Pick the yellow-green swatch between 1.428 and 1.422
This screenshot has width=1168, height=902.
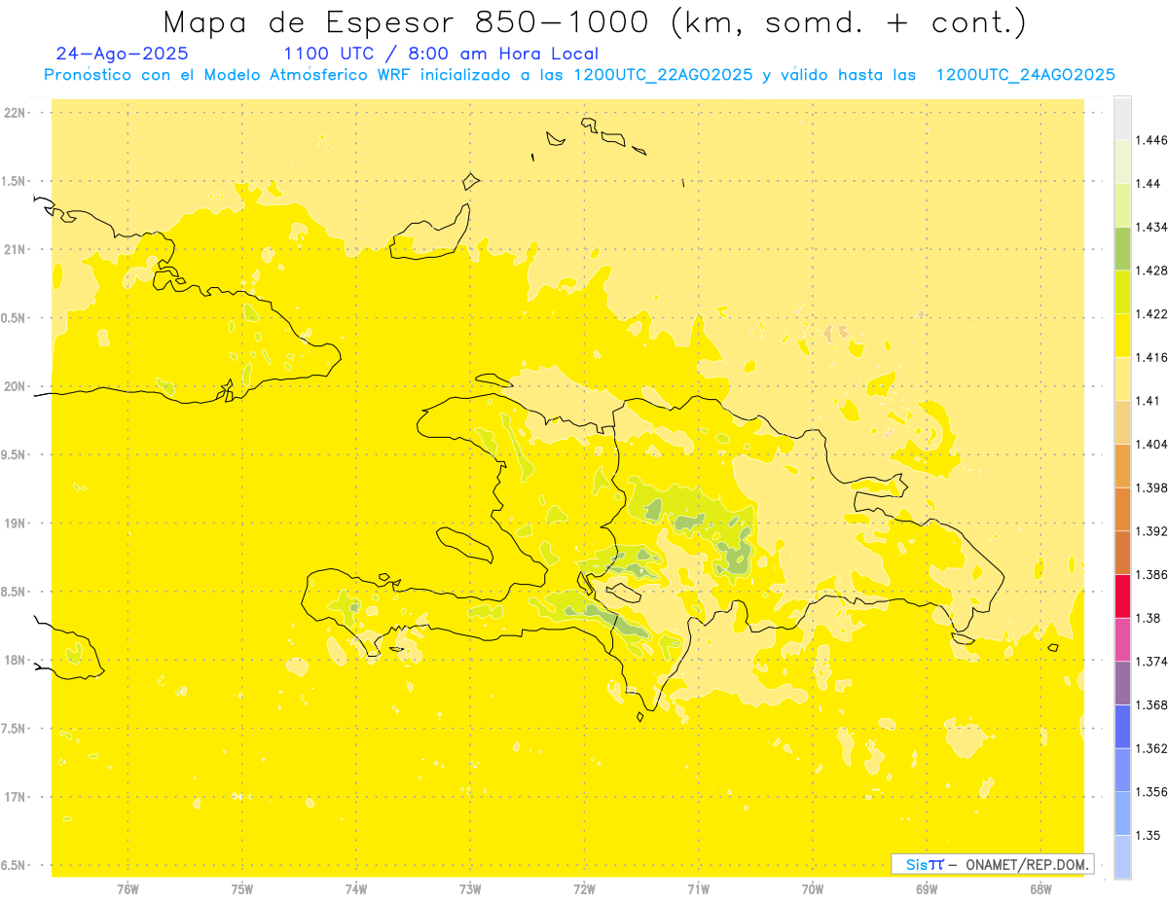click(1122, 292)
